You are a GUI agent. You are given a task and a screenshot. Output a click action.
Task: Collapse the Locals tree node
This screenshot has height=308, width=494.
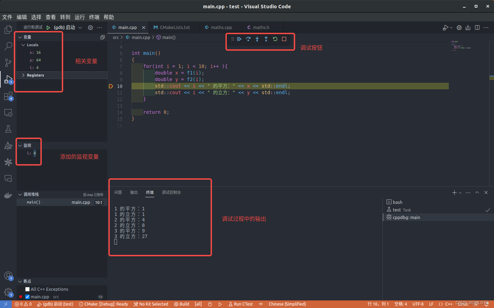23,45
